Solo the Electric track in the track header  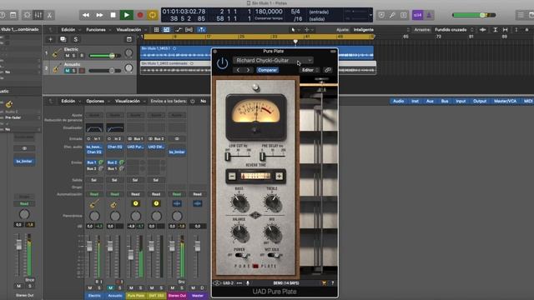click(x=74, y=56)
